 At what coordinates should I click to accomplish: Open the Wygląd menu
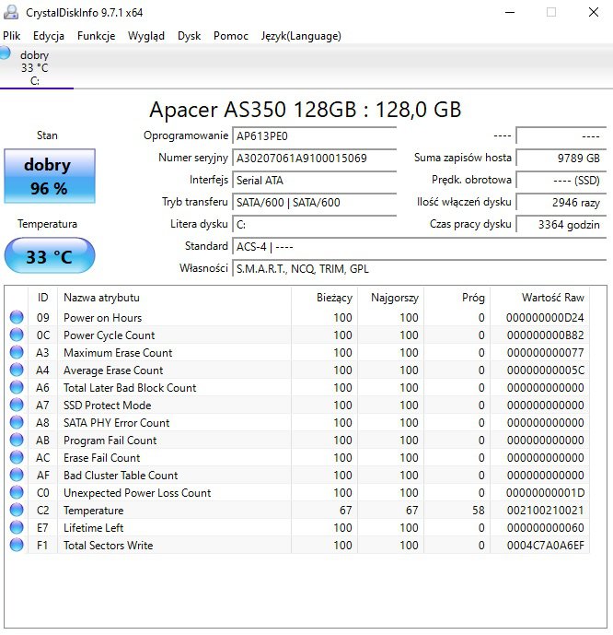pyautogui.click(x=146, y=36)
